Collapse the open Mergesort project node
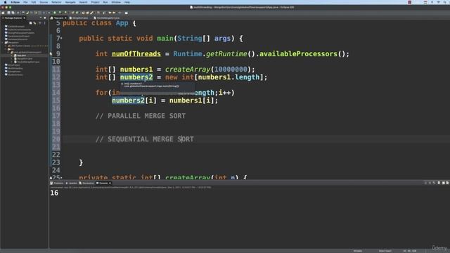Viewport: 450px width, 253px height. click(x=3, y=42)
